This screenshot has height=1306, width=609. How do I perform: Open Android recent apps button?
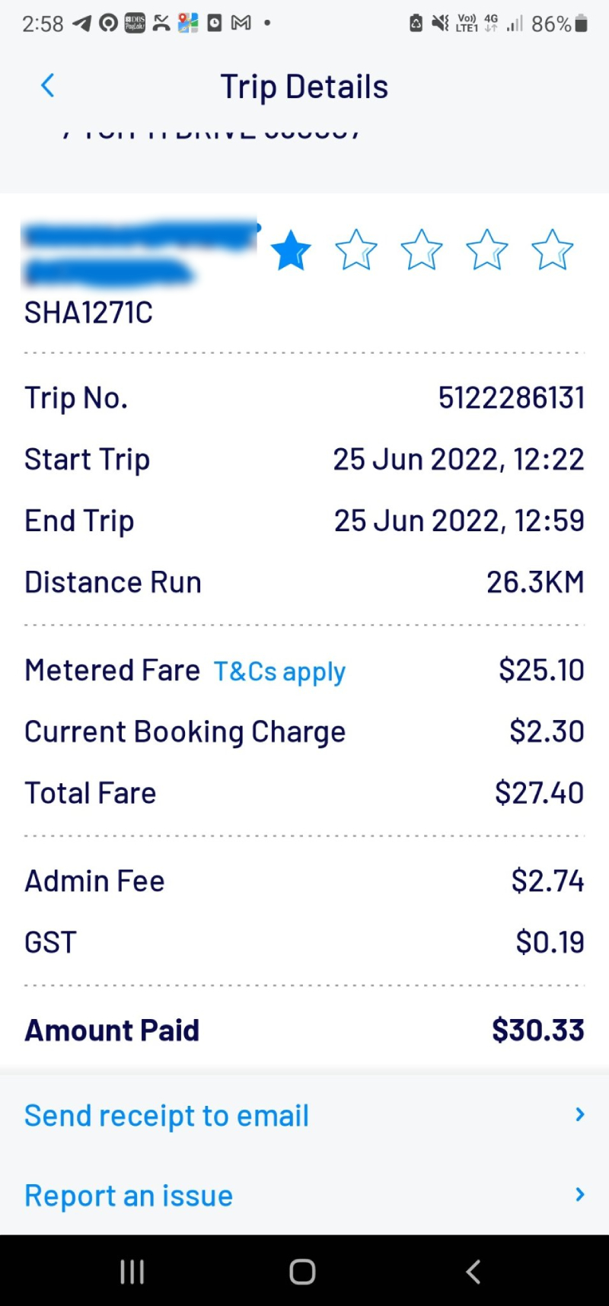132,1271
